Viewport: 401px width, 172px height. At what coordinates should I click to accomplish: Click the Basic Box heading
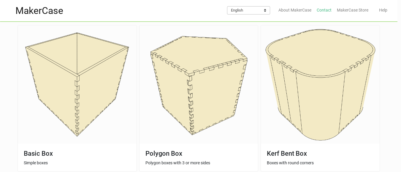point(38,154)
